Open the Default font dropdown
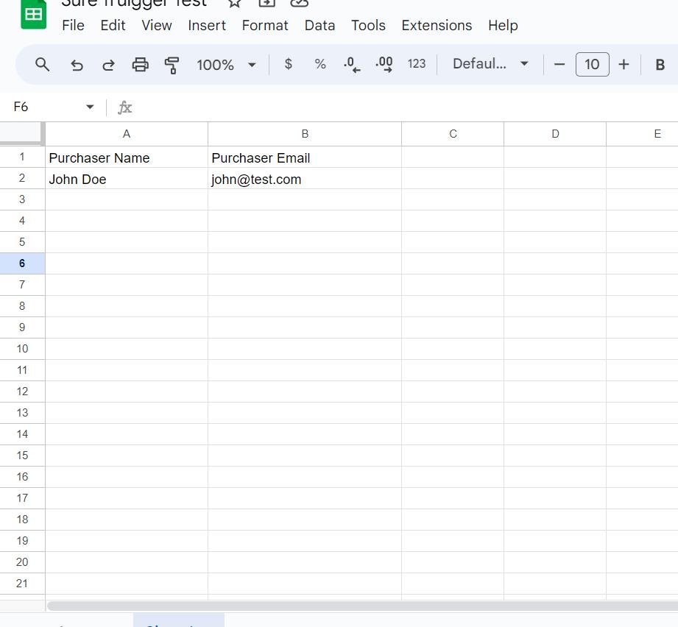Viewport: 678px width, 627px height. (490, 64)
